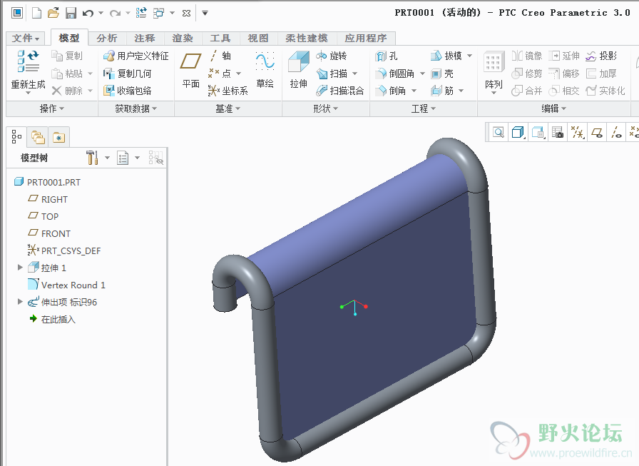Image resolution: width=639 pixels, height=466 pixels.
Task: Open the Round (倒圆角) dropdown arrow
Action: point(423,74)
